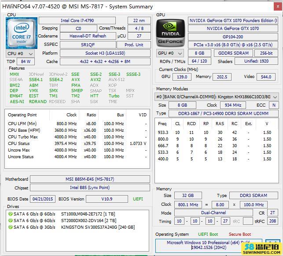Screen dimensions: 283x256
Task: Click the ROPs / TMUs 64 / 120 value
Action: pyautogui.click(x=199, y=61)
